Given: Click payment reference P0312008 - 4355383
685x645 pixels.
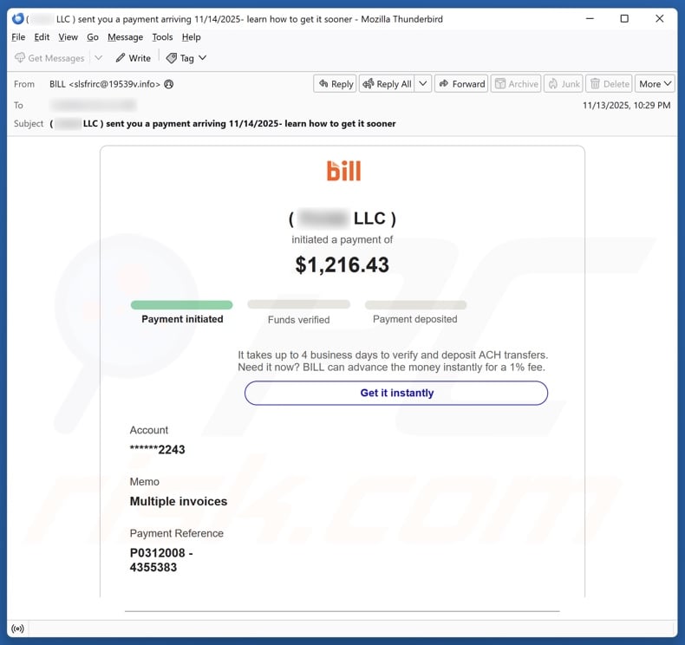Looking at the screenshot, I should coord(161,560).
